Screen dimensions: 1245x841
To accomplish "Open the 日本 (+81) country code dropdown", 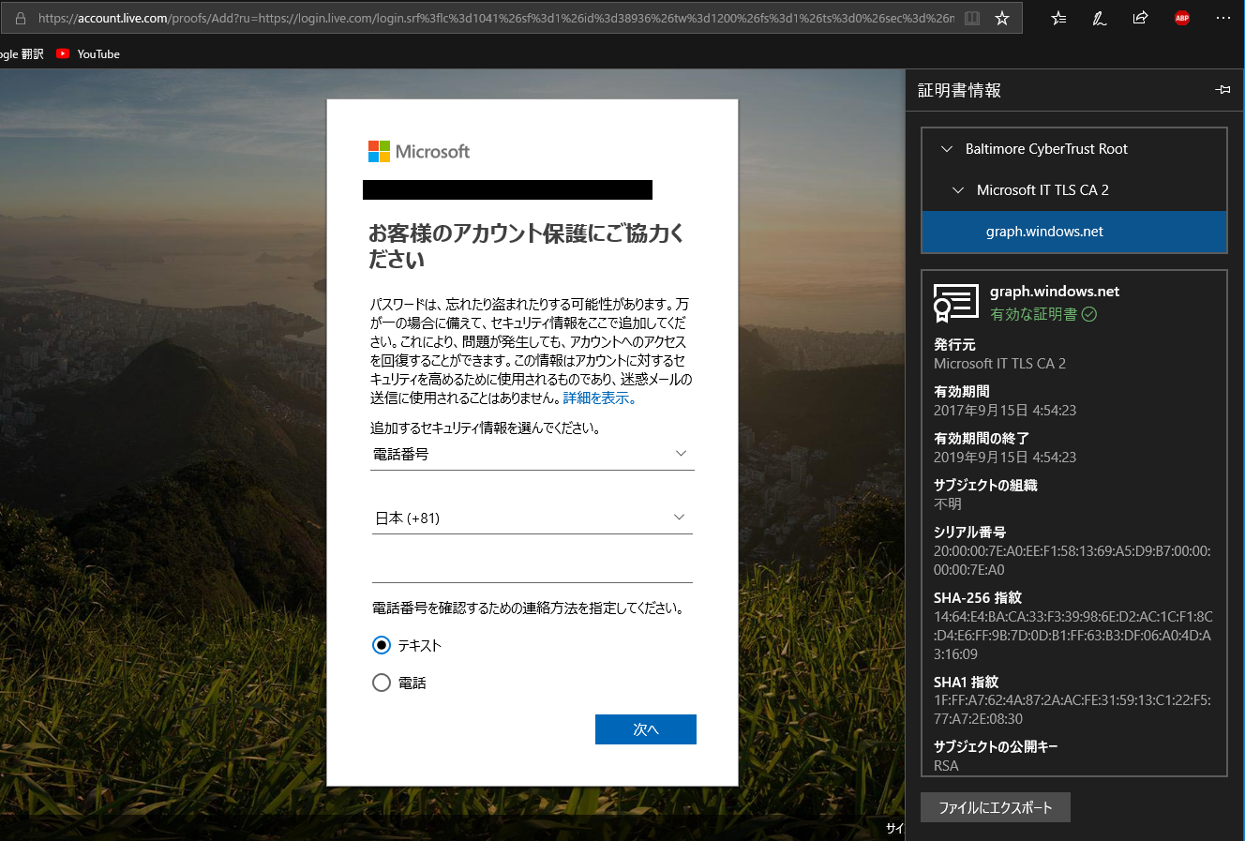I will 532,518.
